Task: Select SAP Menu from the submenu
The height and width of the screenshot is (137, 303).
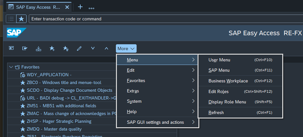Action: click(x=219, y=70)
